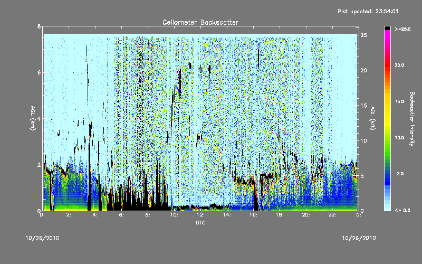Select the '2:' hour tick on the UTC axis

point(69,215)
